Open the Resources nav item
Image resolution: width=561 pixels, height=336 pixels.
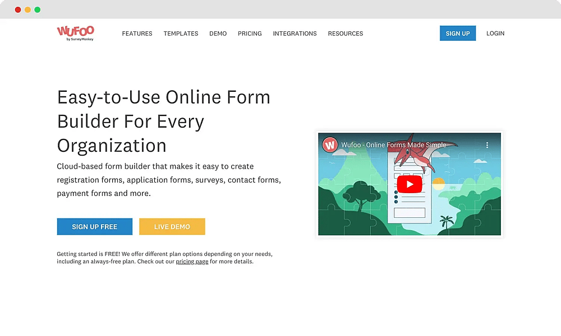pyautogui.click(x=345, y=34)
